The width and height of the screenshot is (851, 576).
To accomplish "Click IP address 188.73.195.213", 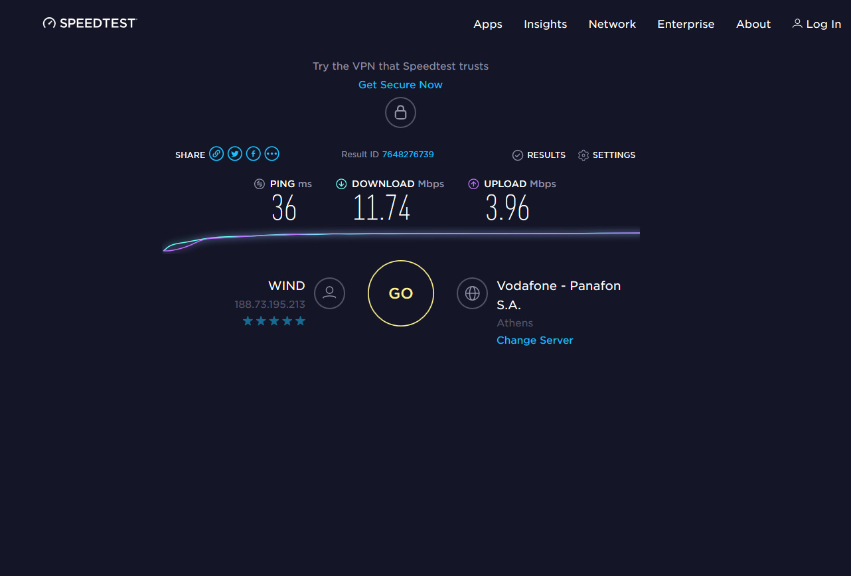I will coord(270,305).
